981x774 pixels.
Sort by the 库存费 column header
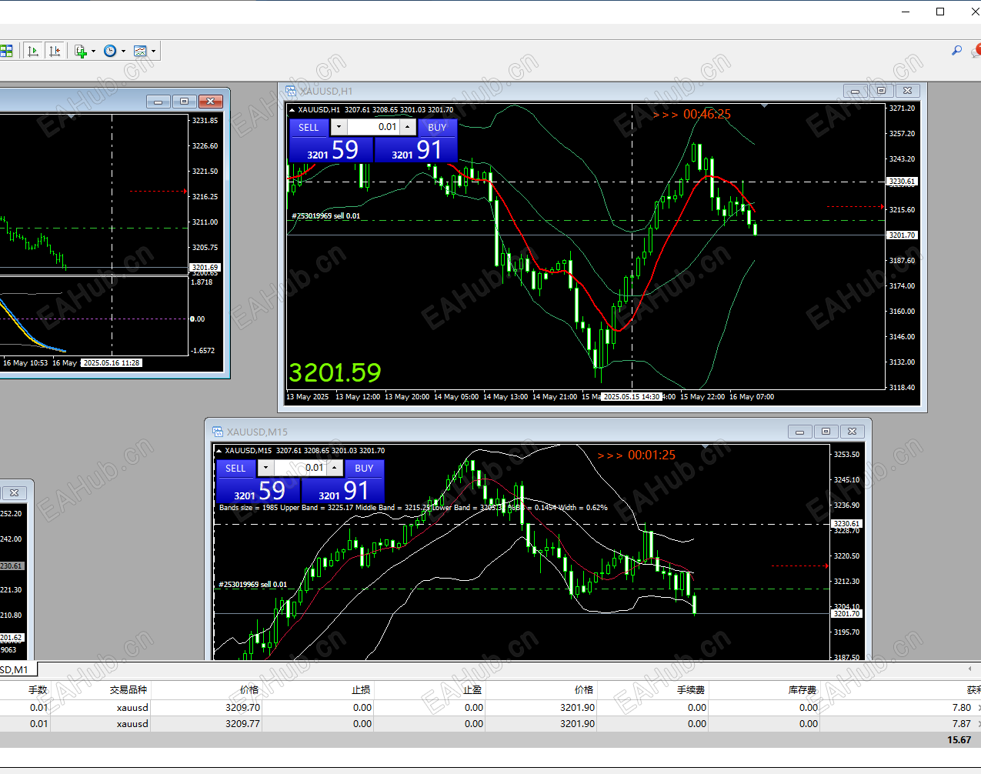pyautogui.click(x=802, y=690)
